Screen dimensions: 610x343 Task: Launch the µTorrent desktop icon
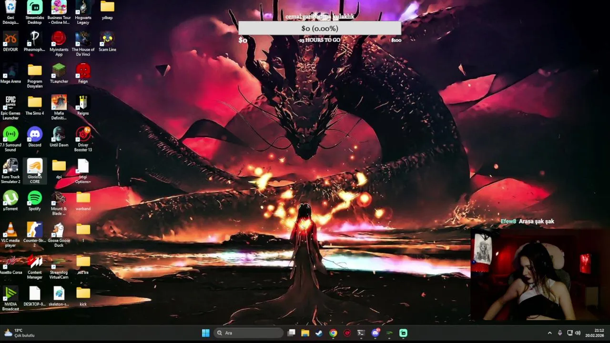point(10,201)
